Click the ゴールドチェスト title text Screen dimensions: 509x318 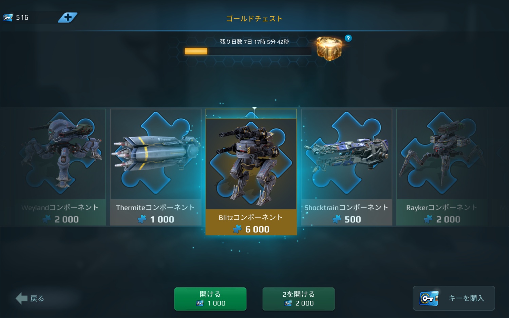tap(254, 19)
